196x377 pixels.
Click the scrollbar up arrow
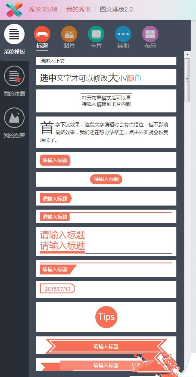[x=187, y=55]
